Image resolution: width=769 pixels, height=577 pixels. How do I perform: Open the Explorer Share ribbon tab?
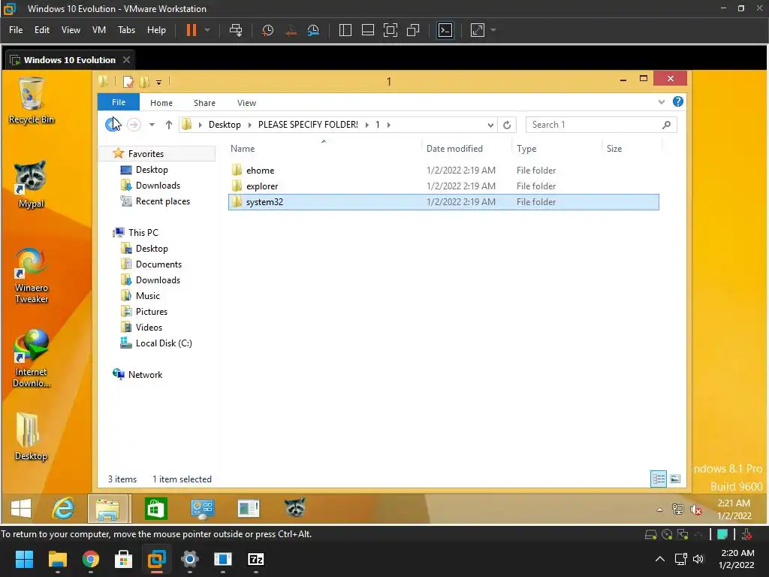click(204, 102)
